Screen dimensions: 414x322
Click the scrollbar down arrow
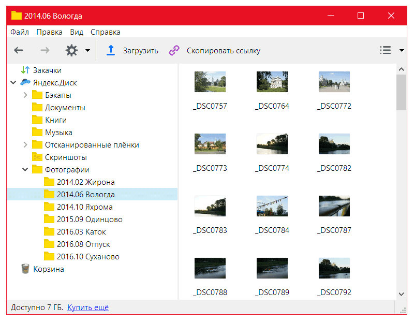[402, 294]
